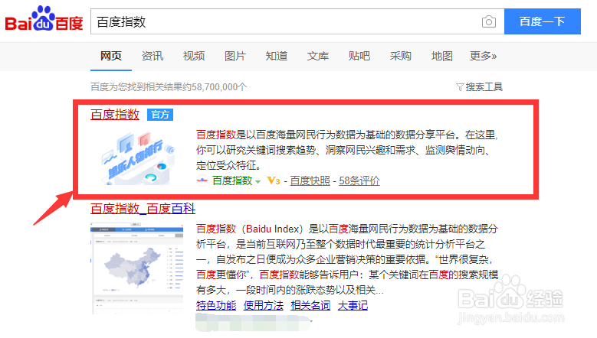Open the 使用方法 sublink
This screenshot has width=597, height=338.
pyautogui.click(x=264, y=305)
